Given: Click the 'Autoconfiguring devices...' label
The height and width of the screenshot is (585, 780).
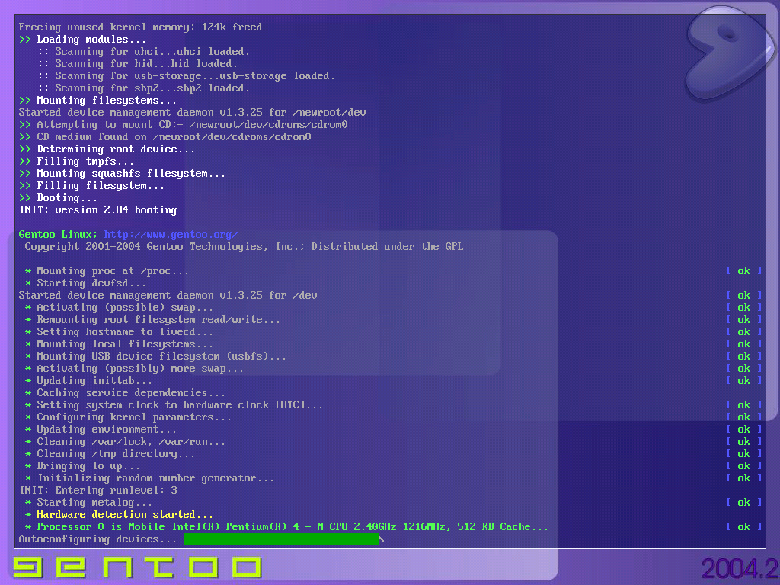Looking at the screenshot, I should [97, 539].
